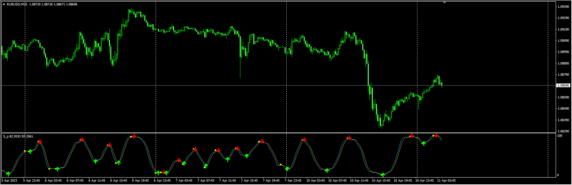Image resolution: width=572 pixels, height=185 pixels.
Task: Click the red sell arrow at 6 Apr 19:45 peak
Action: click(x=134, y=136)
